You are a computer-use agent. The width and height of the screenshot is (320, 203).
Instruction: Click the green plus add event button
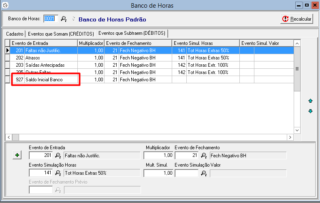(17, 155)
